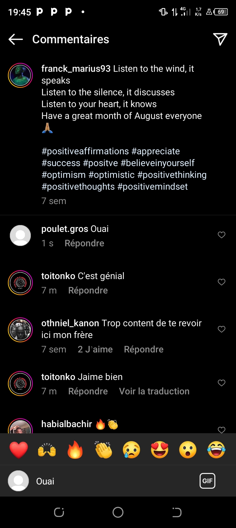The height and width of the screenshot is (528, 236).
Task: Insert the fire emoji reaction
Action: (75, 450)
